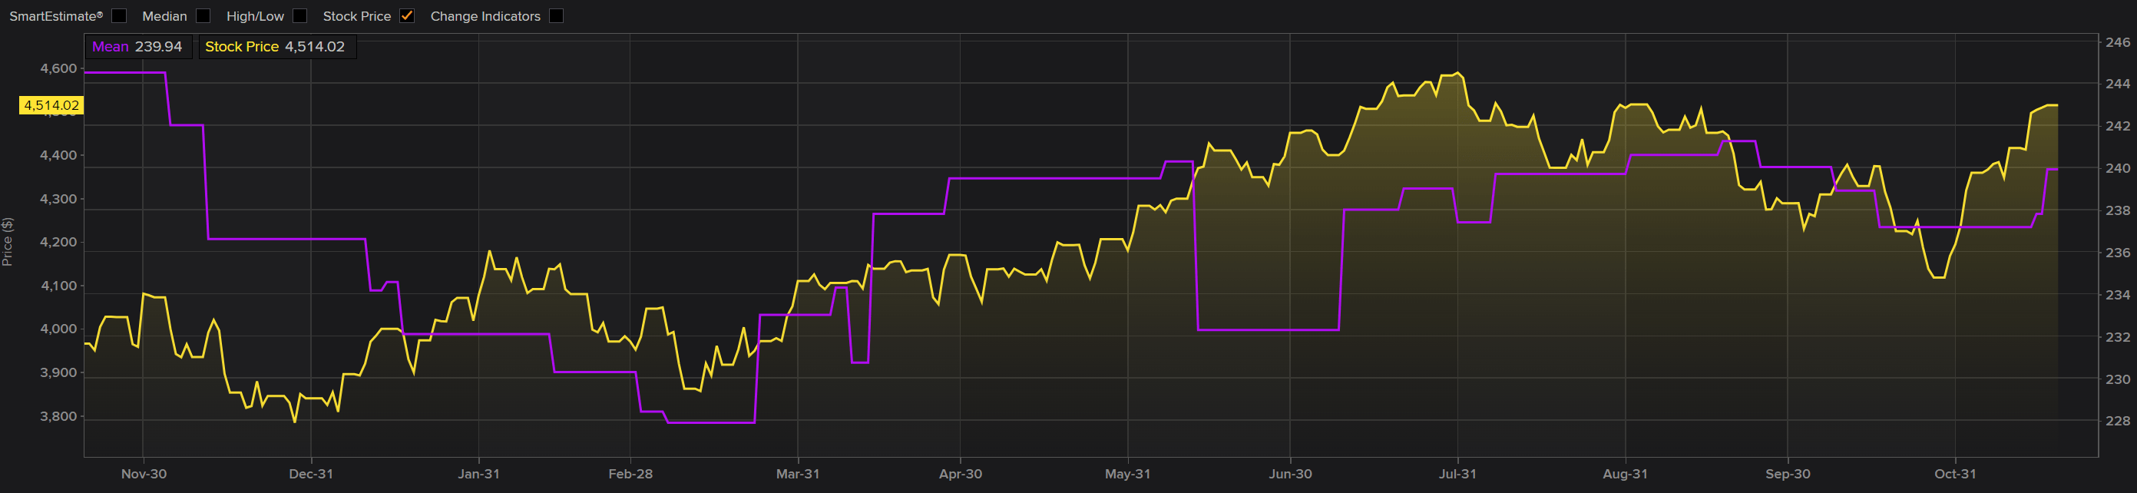This screenshot has width=2137, height=493.
Task: Click the 240 right axis value
Action: click(2117, 167)
